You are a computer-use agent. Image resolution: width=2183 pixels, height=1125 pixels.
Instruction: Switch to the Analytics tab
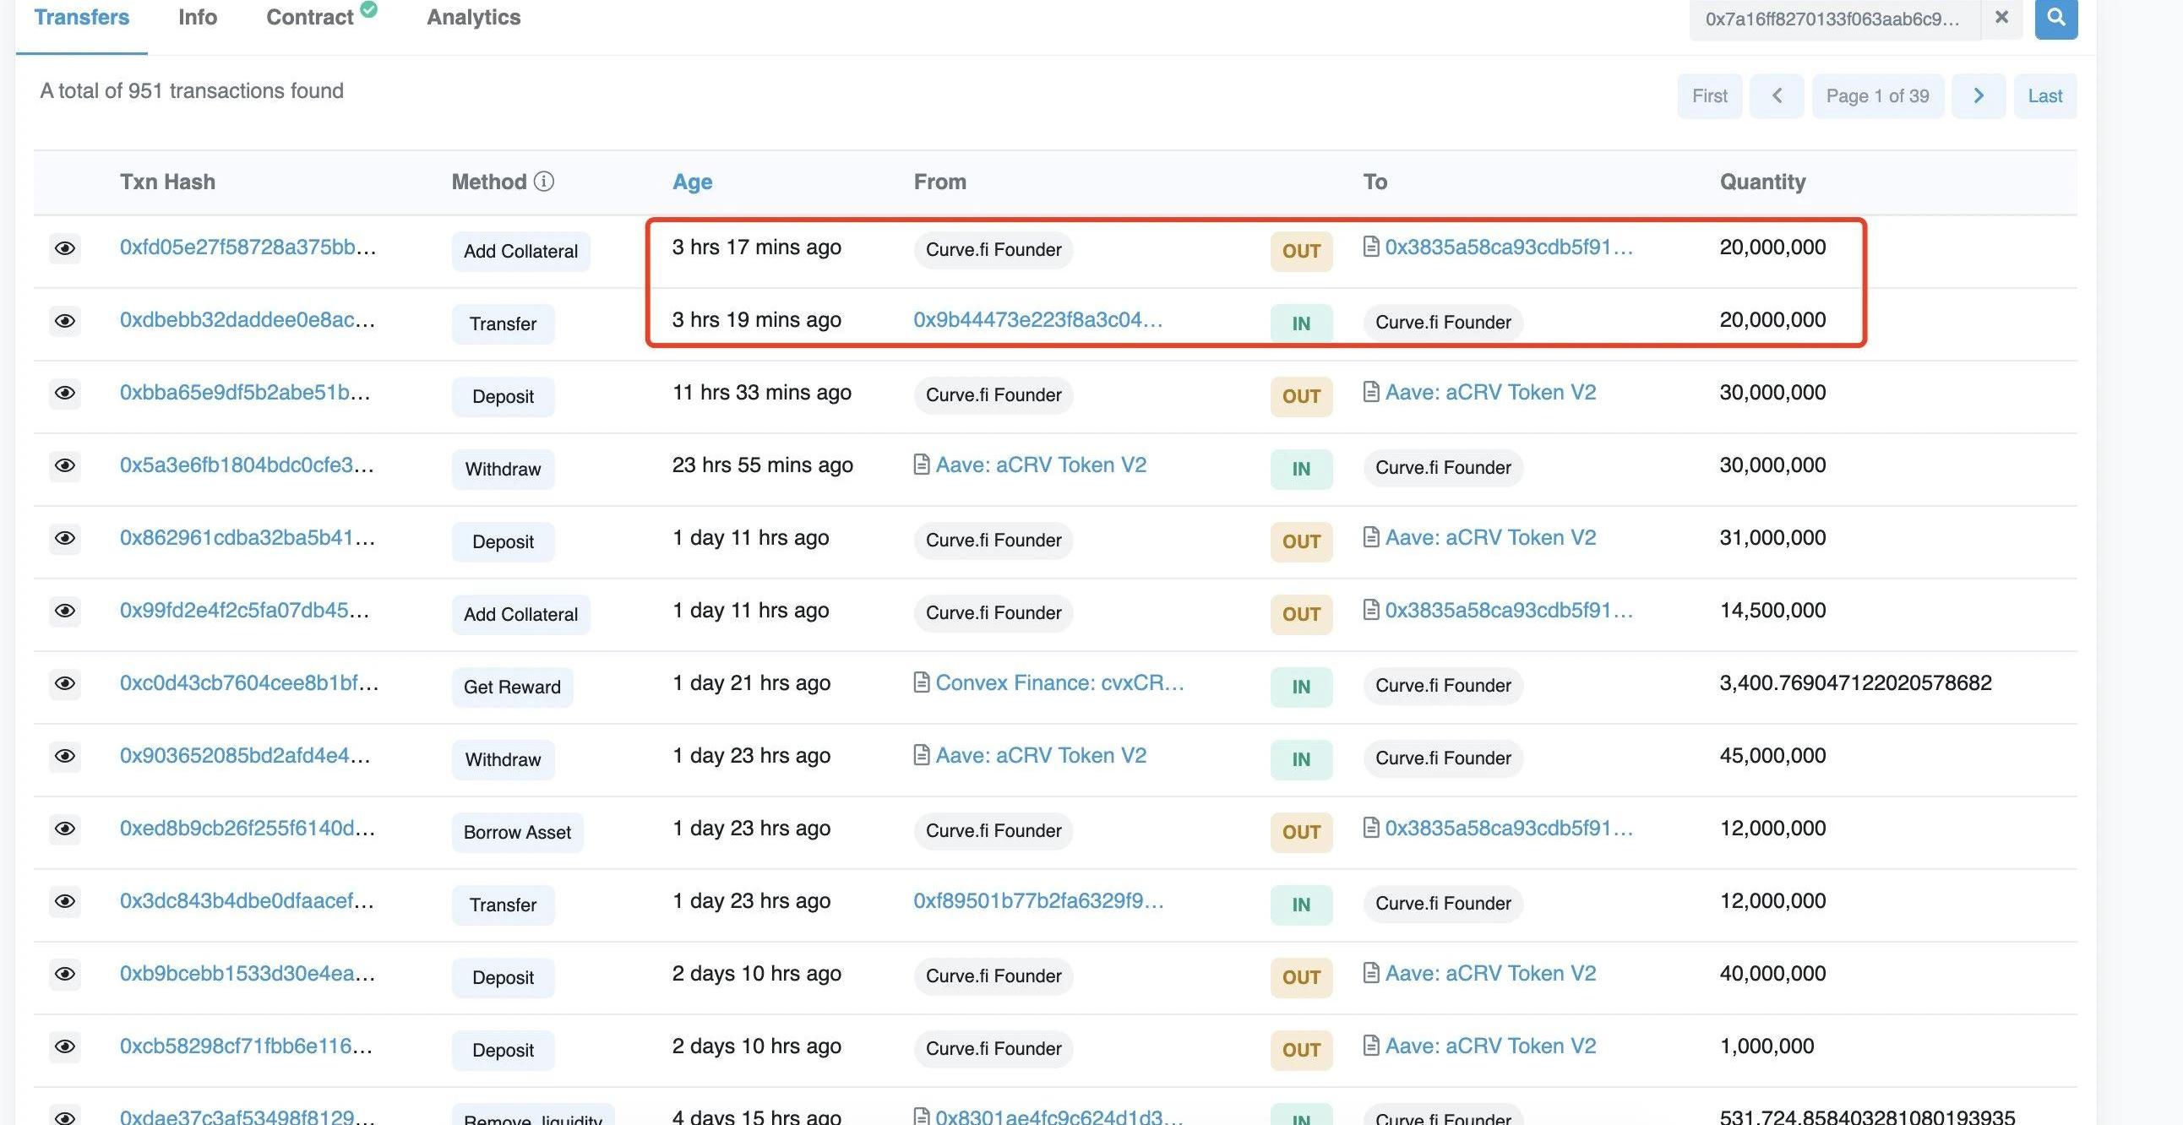point(473,18)
